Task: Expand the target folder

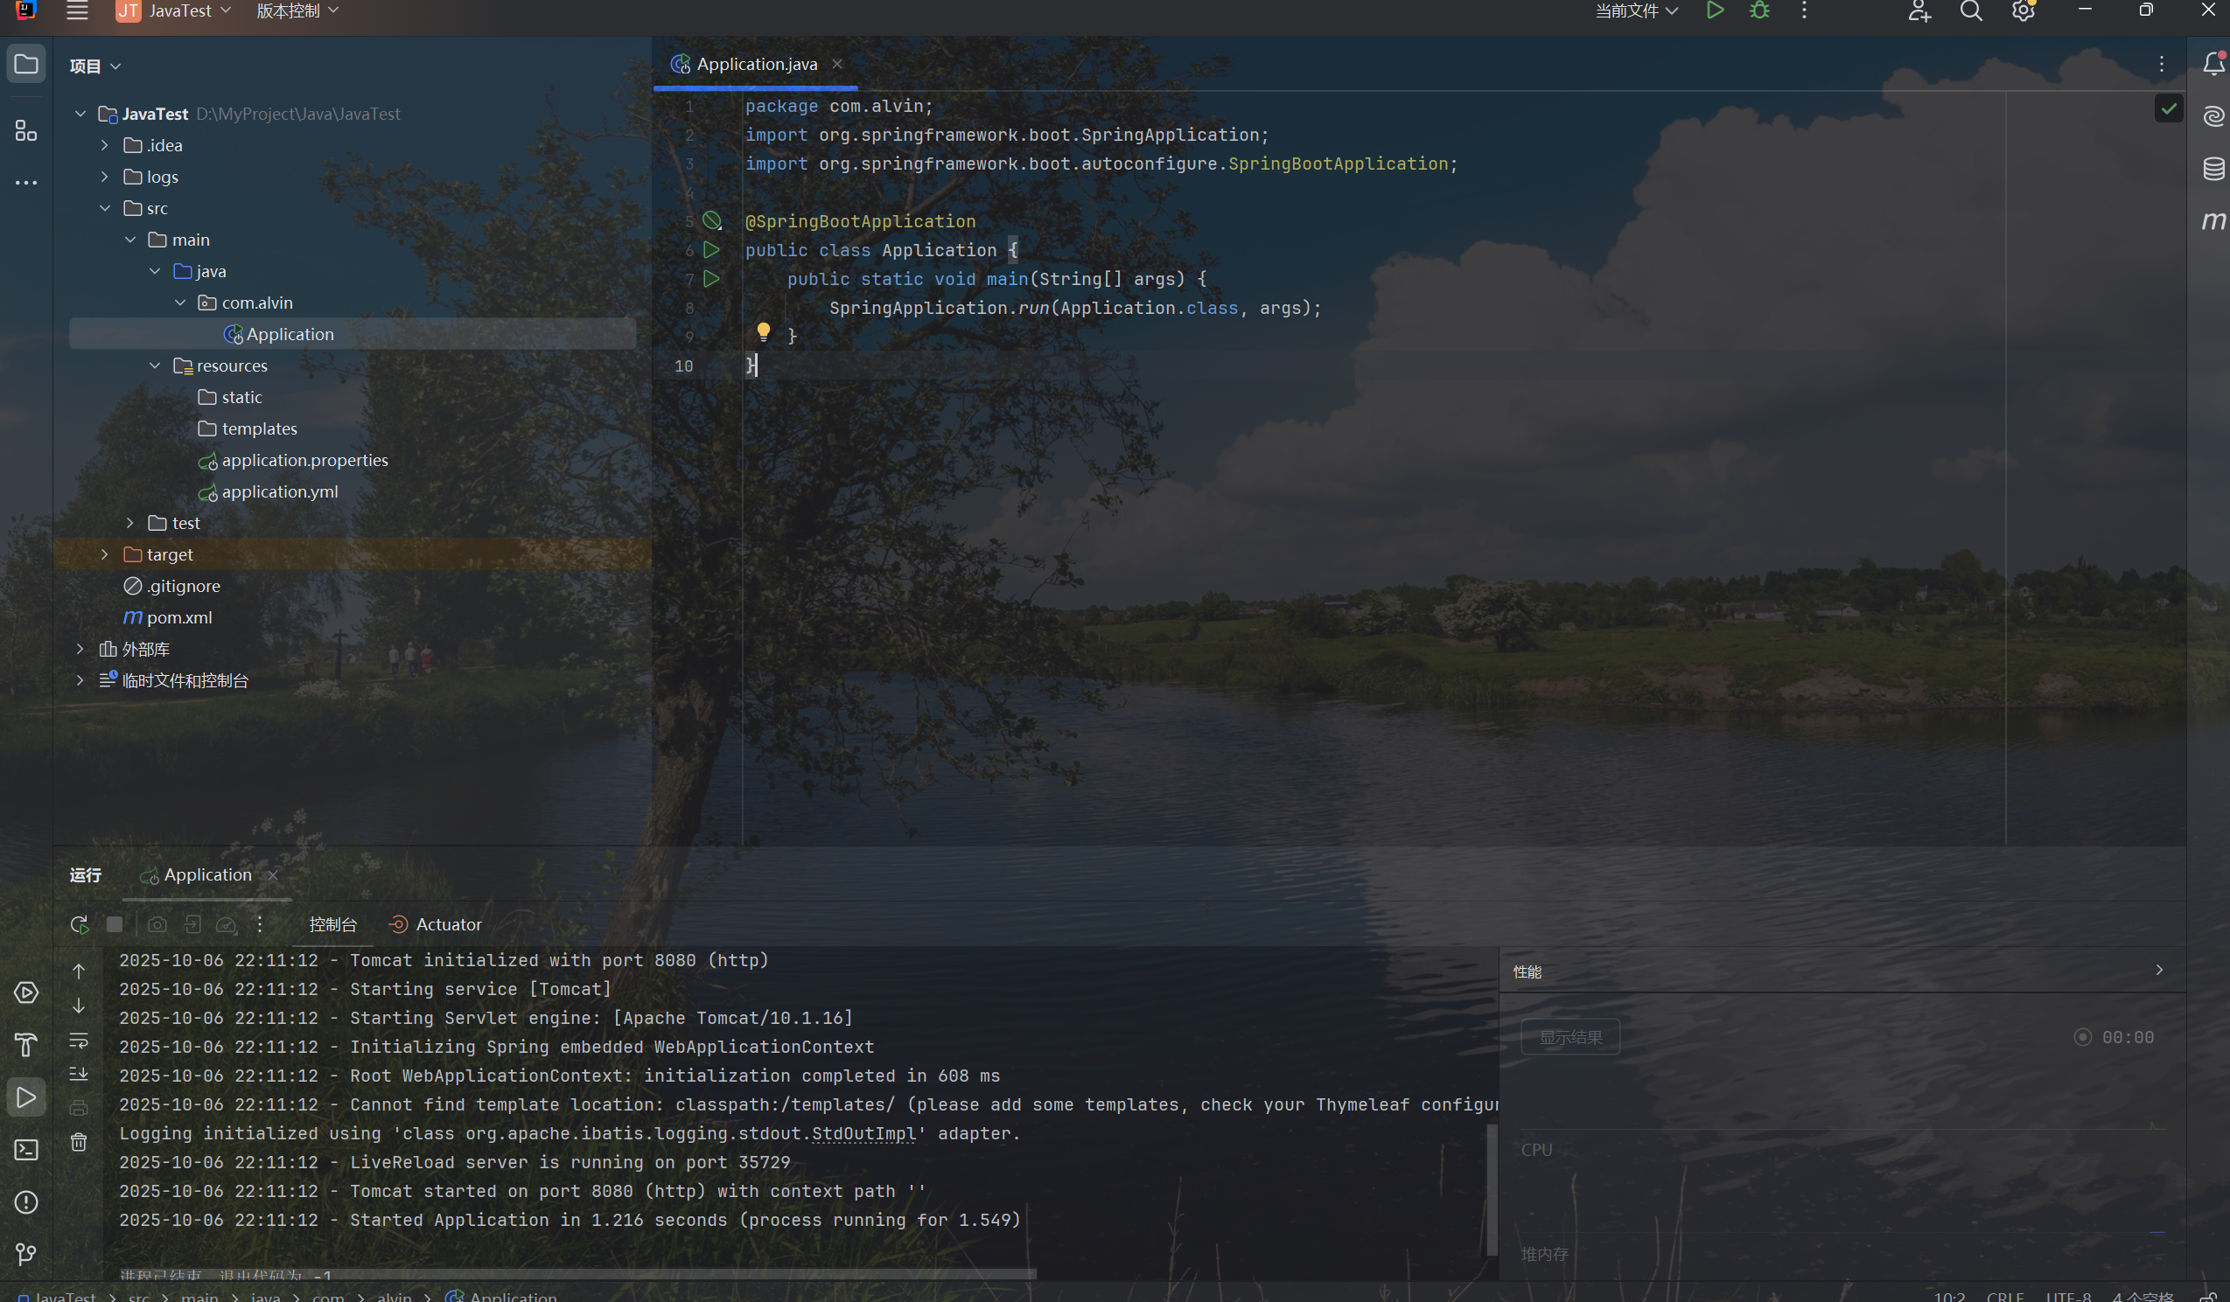Action: [104, 554]
